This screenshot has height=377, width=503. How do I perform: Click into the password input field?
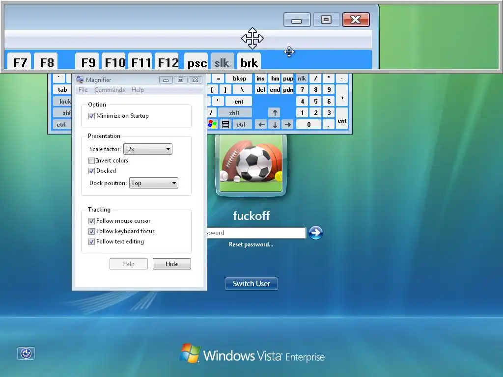(256, 233)
